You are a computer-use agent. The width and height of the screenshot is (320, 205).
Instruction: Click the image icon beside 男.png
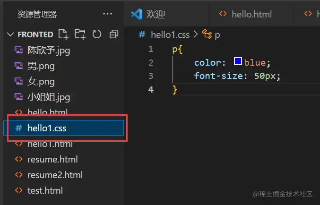tap(18, 65)
